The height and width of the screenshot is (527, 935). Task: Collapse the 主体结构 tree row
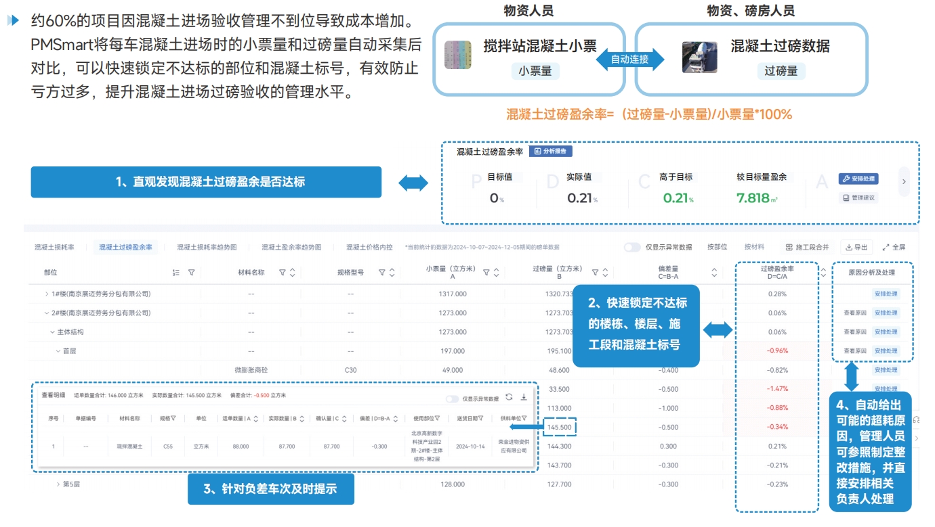tap(52, 332)
